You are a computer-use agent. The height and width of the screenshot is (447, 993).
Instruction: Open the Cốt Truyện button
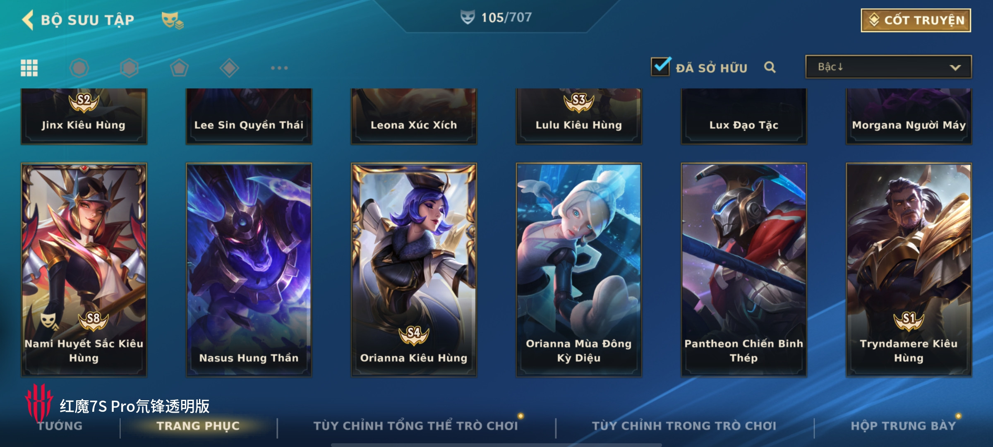click(x=916, y=20)
